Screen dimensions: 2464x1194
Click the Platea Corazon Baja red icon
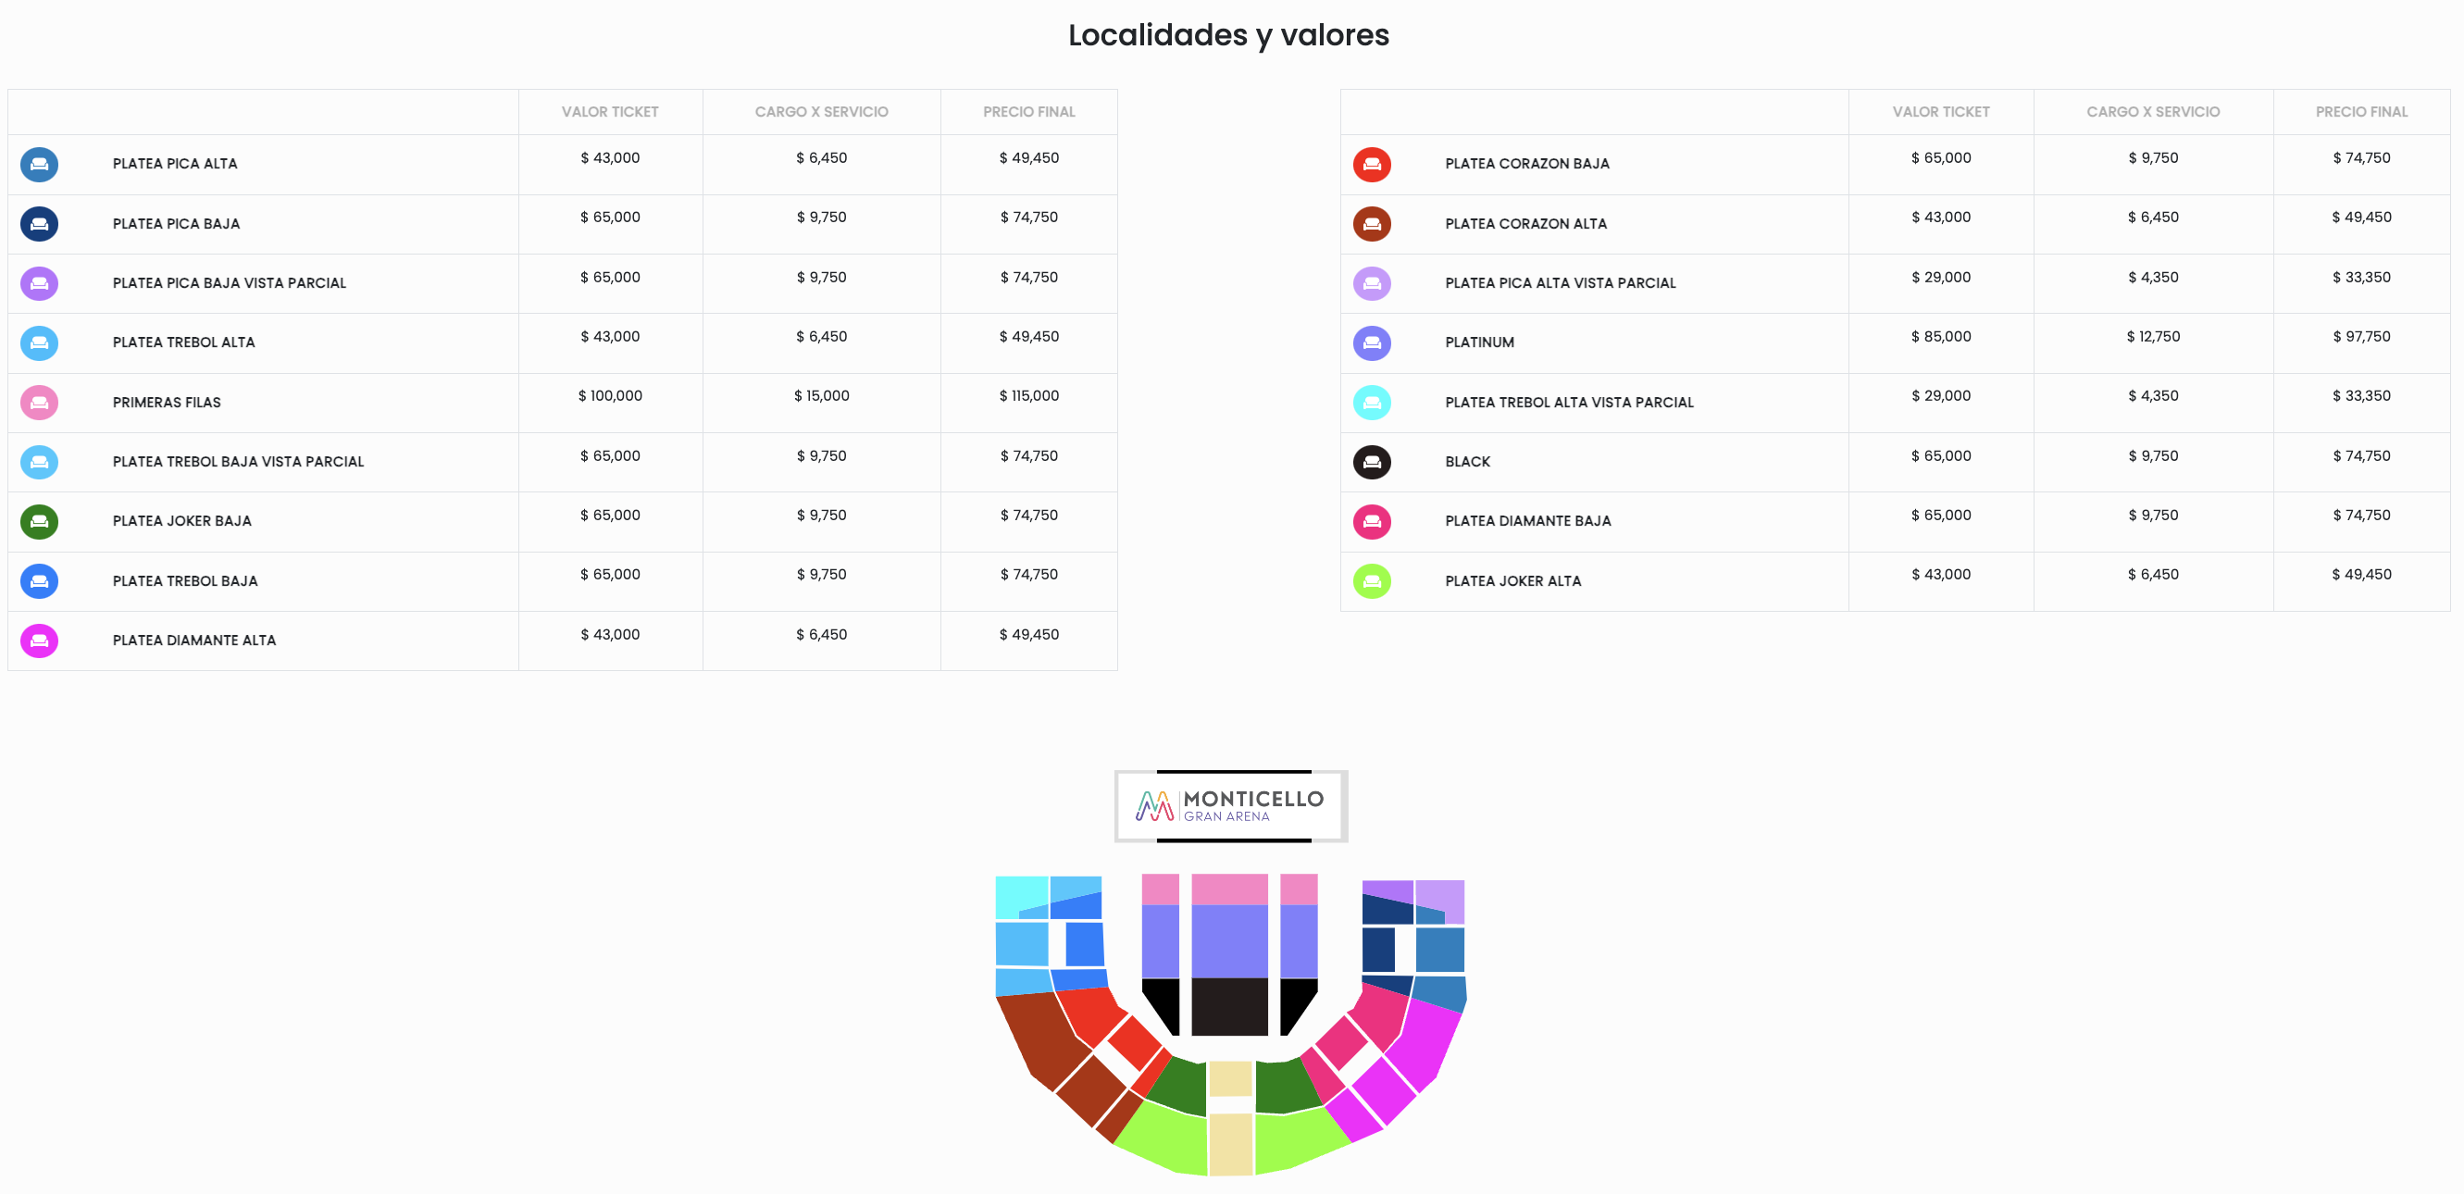1372,164
